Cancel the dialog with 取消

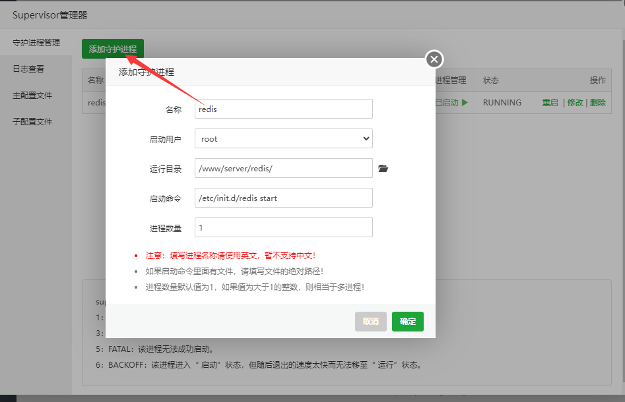coord(372,322)
